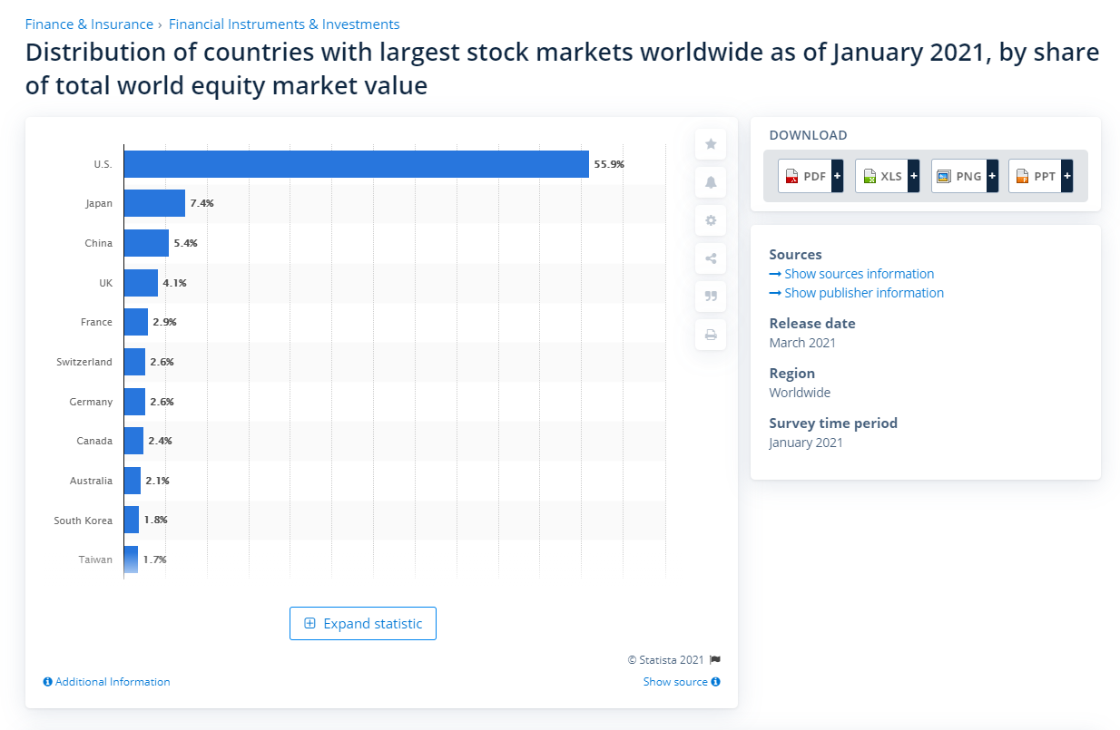The height and width of the screenshot is (730, 1120).
Task: Open chart settings gear icon
Action: (711, 220)
